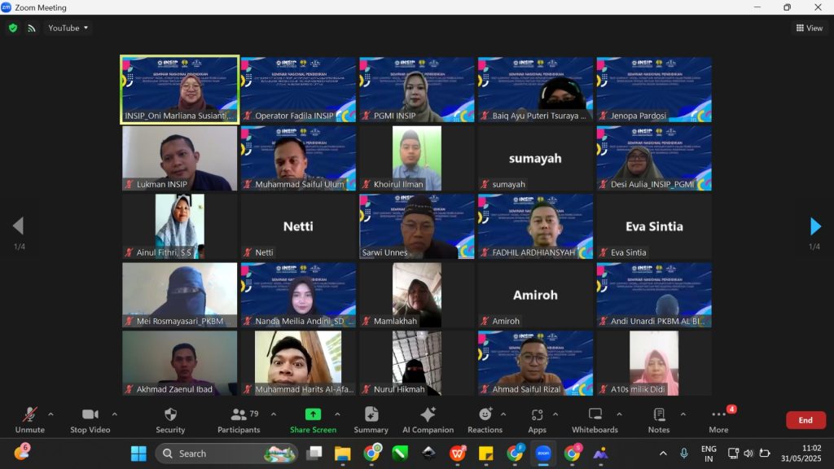Viewport: 834px width, 469px height.
Task: Open the Notes tool
Action: (x=659, y=419)
